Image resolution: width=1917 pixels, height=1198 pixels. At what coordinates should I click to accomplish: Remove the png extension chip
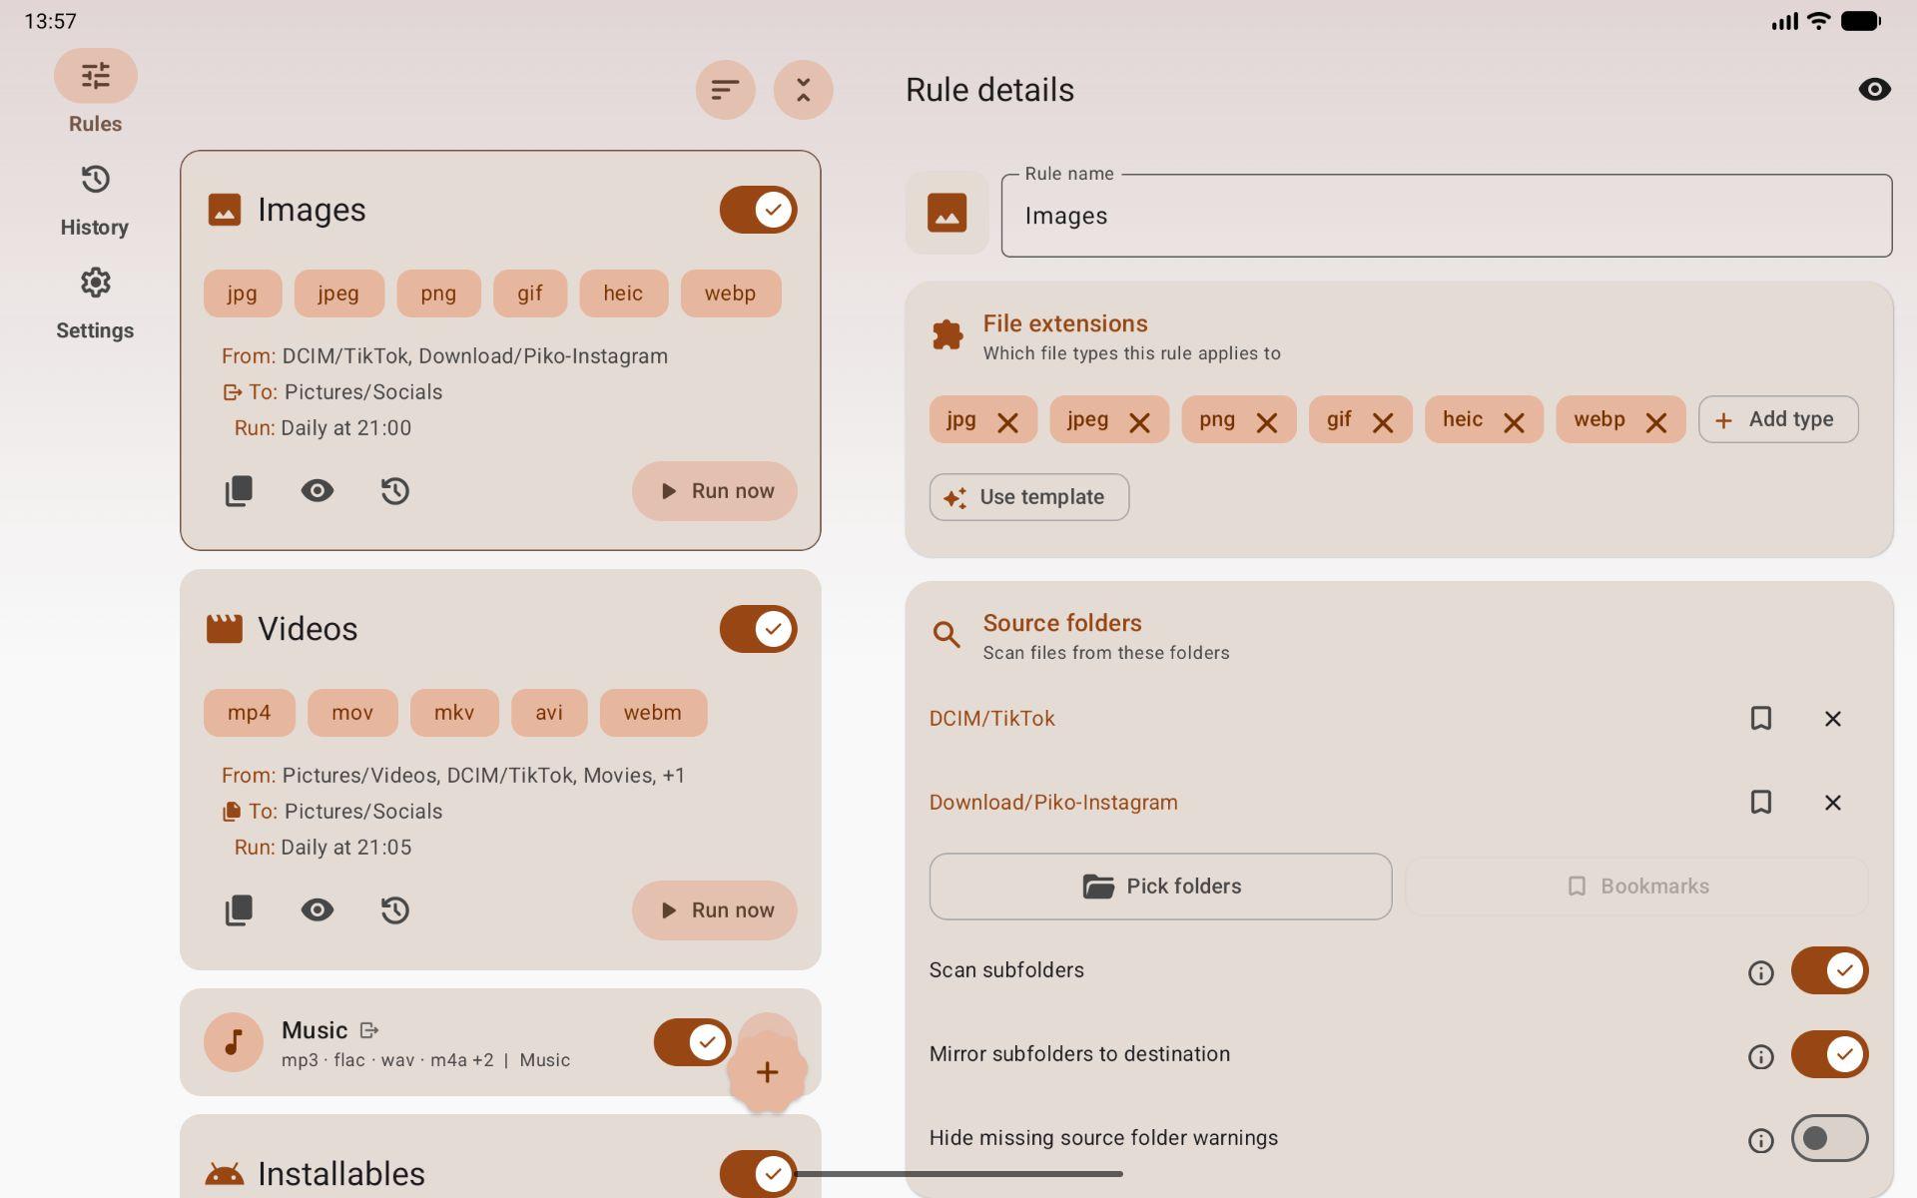coord(1266,422)
